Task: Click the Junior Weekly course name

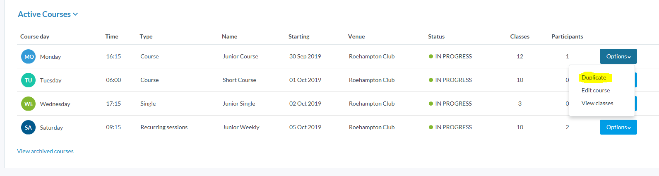Action: [x=241, y=127]
